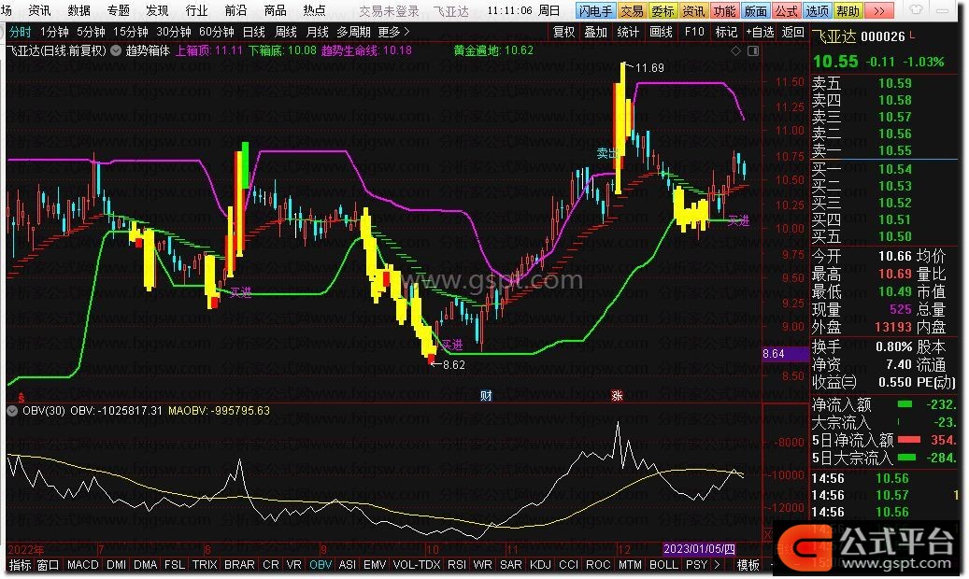Screen dimensions: 969x579
Task: Add stock with +自选 button
Action: click(x=760, y=32)
